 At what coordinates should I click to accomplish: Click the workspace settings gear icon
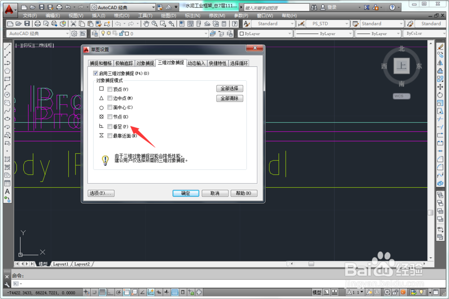click(x=74, y=34)
